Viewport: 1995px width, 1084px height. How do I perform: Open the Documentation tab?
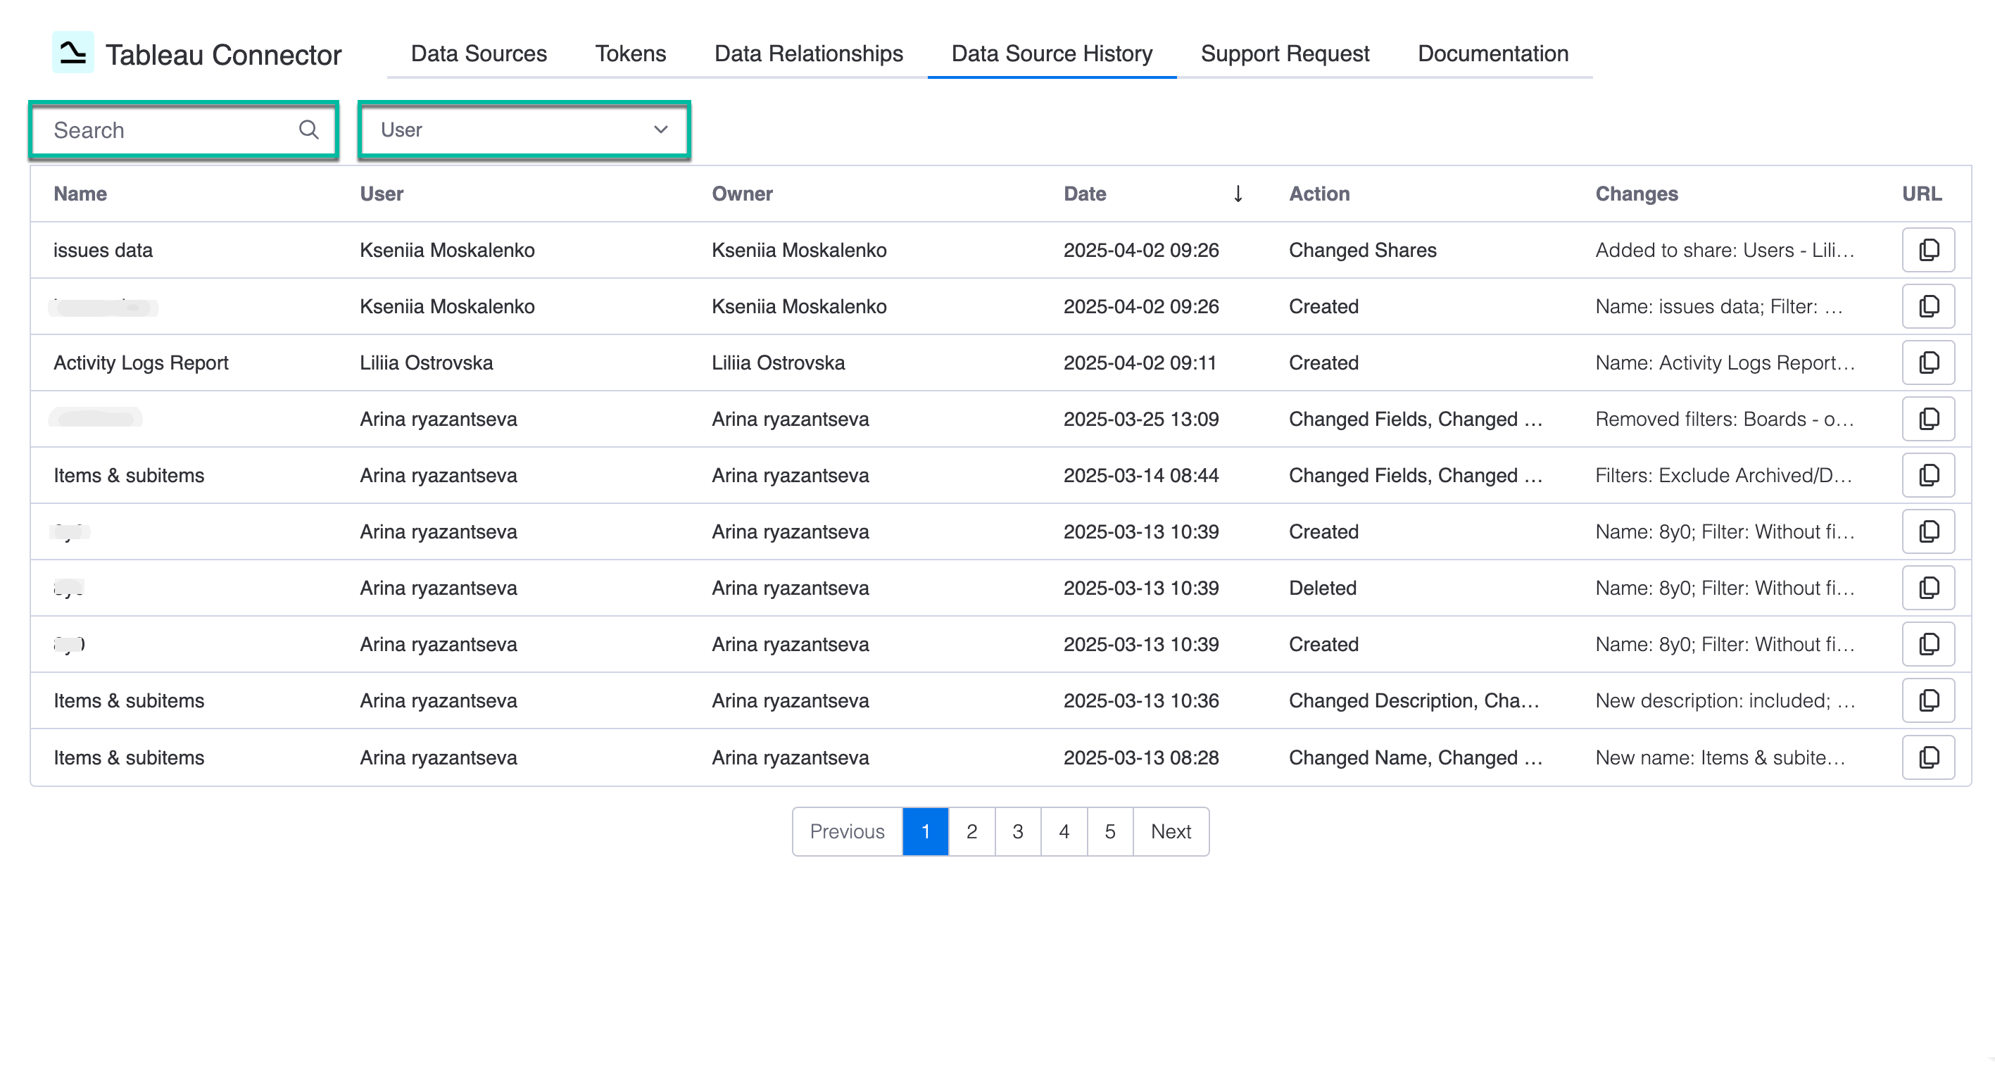[x=1492, y=53]
